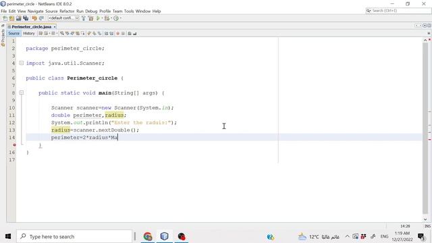Open the Navigate menu
Viewport: 432px width, 243px height.
[35, 11]
